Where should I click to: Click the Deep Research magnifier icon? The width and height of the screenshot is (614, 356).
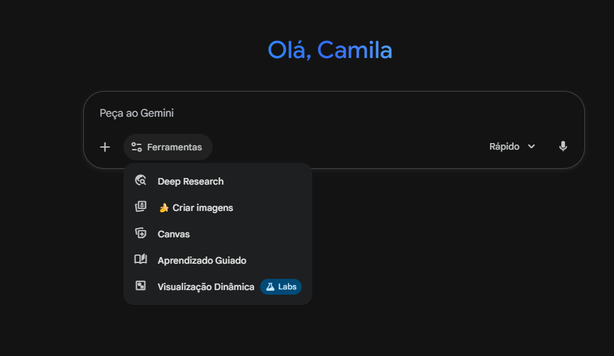click(x=140, y=181)
